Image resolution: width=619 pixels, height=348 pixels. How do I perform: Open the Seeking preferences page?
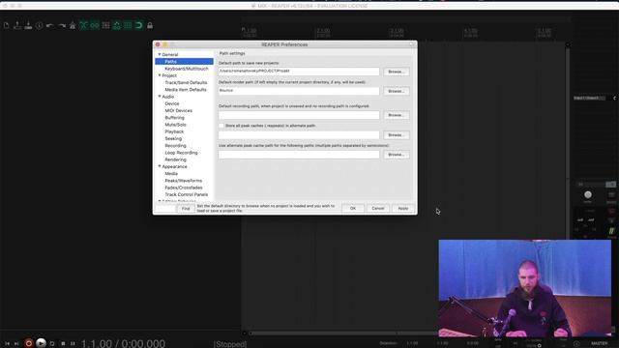point(173,138)
